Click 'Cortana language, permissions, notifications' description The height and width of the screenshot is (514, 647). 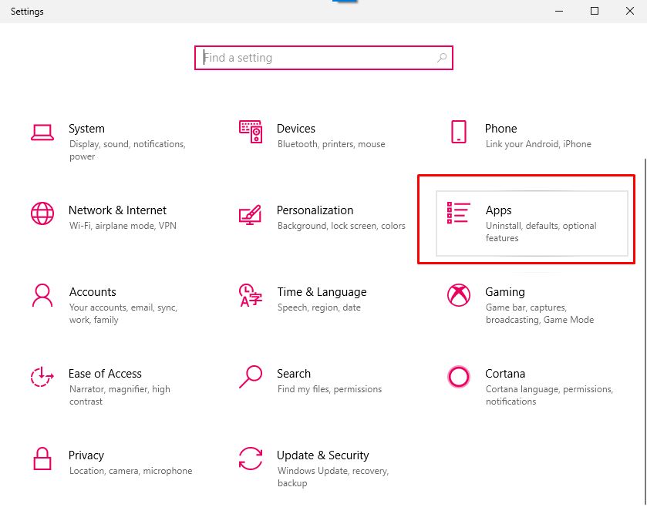coord(549,395)
